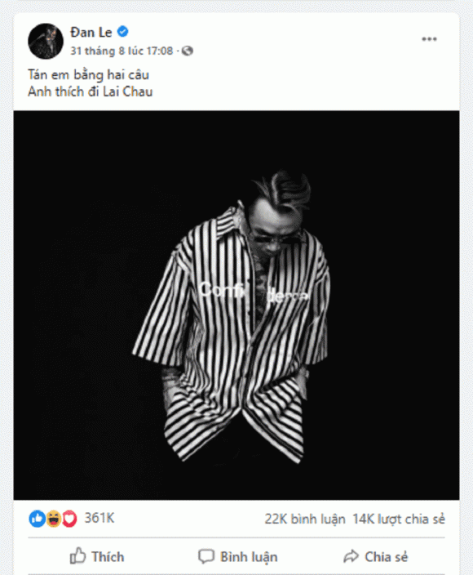The image size is (473, 575).
Task: Click the Chia sẻ share button
Action: (376, 556)
